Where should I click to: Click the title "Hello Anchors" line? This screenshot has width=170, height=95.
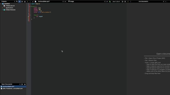[42, 12]
